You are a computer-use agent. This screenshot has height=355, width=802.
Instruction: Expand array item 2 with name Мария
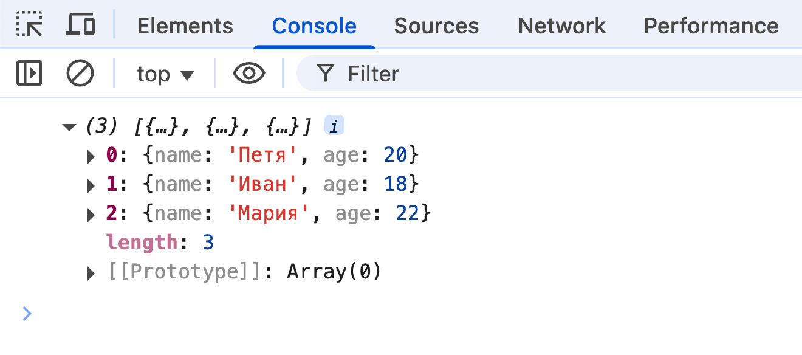[92, 215]
